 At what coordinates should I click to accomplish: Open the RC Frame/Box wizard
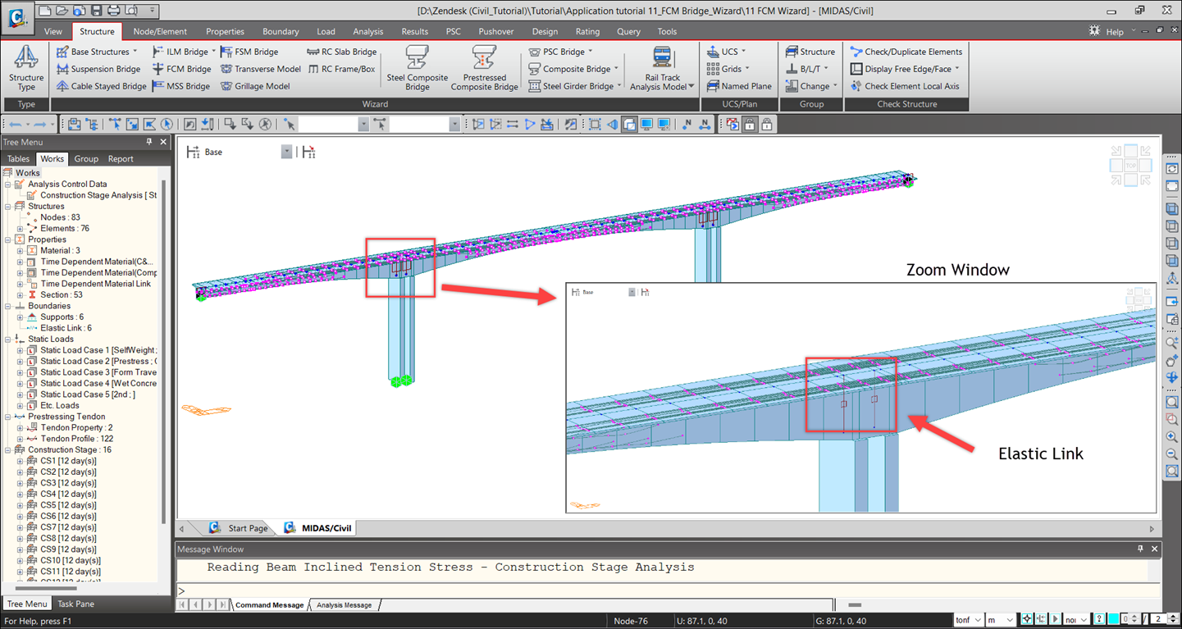click(341, 69)
